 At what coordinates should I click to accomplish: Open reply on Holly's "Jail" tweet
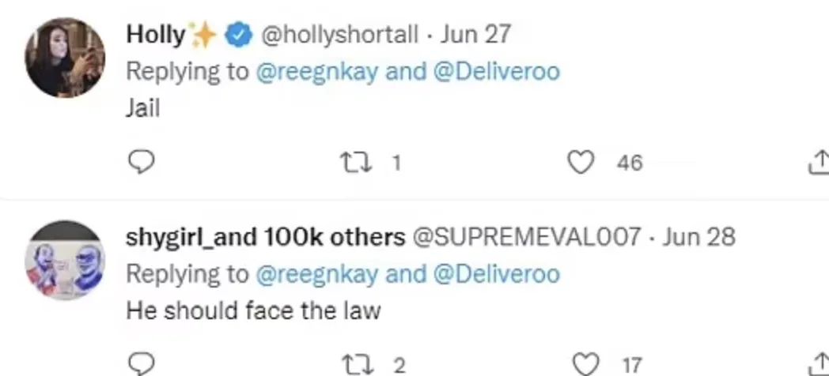[x=141, y=162]
